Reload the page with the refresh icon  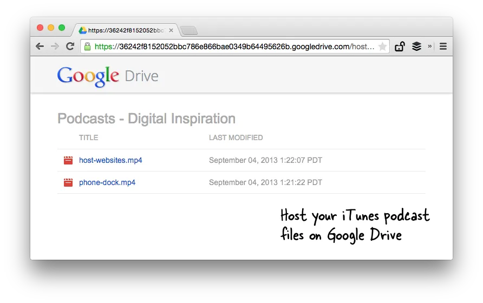[x=70, y=46]
